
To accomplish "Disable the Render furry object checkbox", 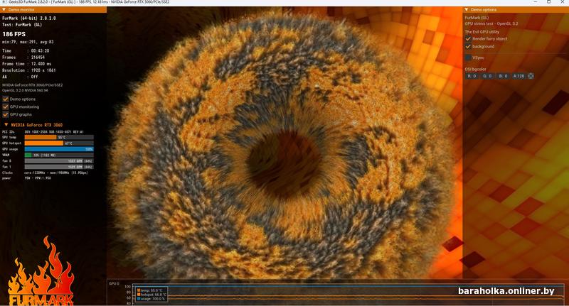I will point(468,39).
